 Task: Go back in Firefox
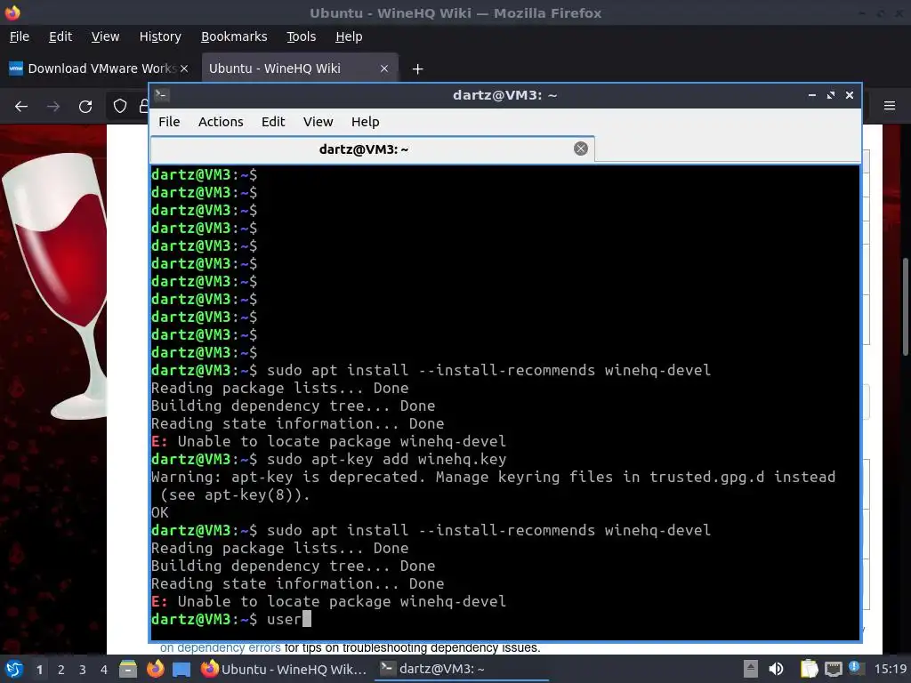click(21, 107)
